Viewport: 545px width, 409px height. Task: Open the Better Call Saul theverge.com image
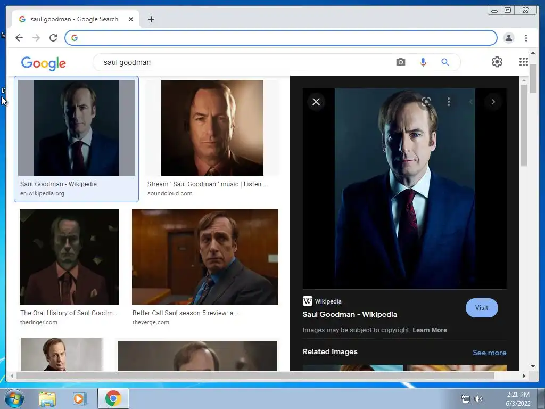[205, 257]
